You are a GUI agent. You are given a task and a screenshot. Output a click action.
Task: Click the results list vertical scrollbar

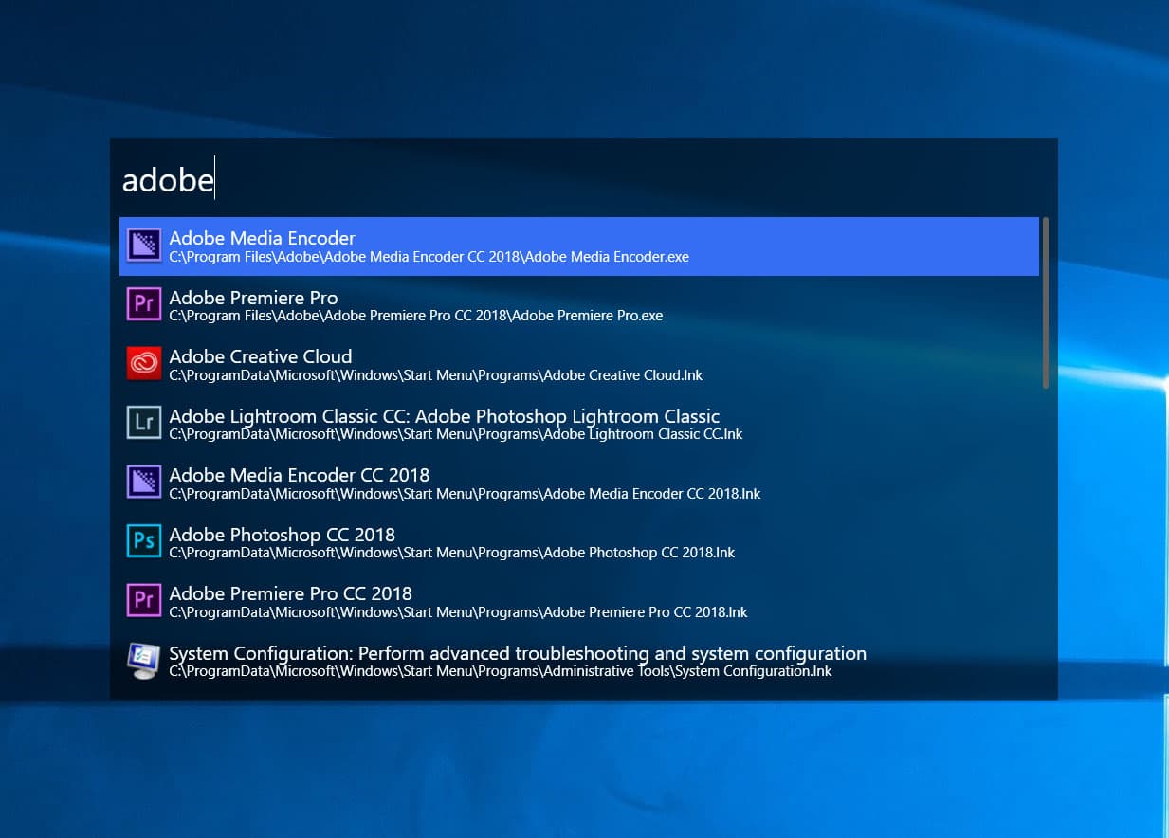coord(1045,301)
